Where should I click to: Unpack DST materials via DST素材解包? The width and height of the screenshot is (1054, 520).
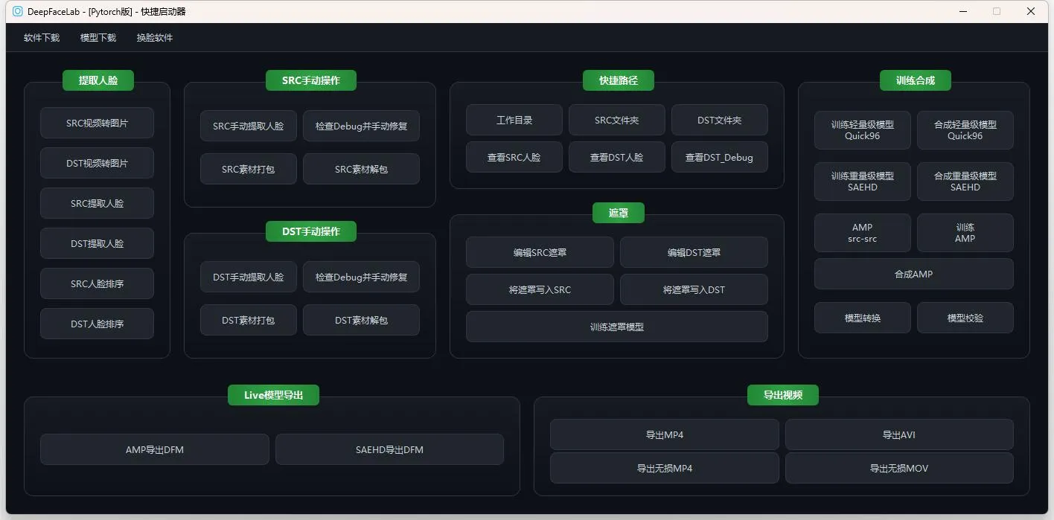[x=360, y=320]
